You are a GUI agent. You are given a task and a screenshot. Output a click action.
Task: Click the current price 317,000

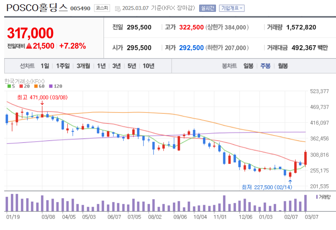tap(30, 33)
